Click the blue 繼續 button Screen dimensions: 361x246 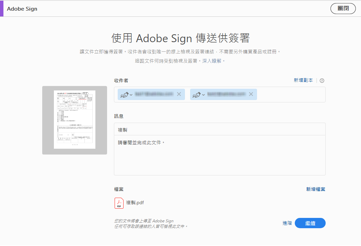coord(310,223)
